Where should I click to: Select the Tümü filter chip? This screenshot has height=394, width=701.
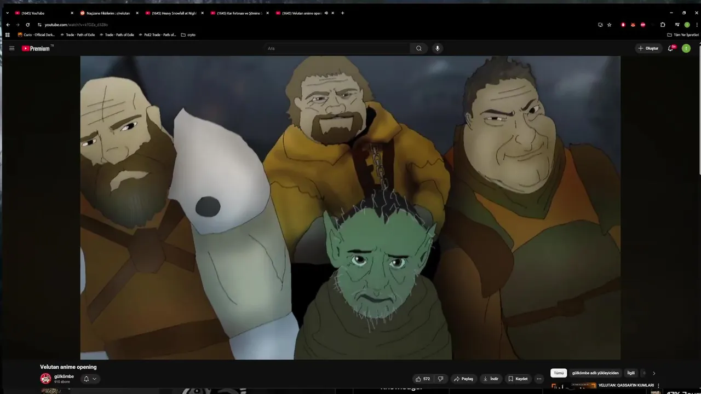(x=559, y=373)
